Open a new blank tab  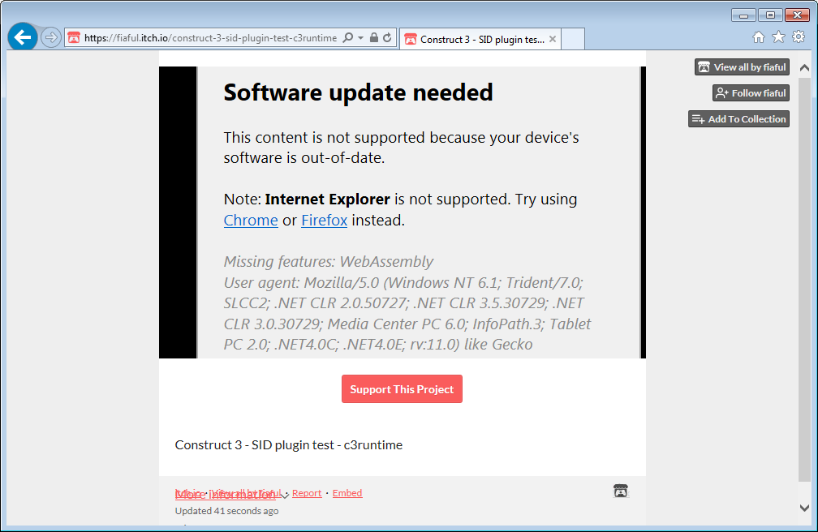573,39
